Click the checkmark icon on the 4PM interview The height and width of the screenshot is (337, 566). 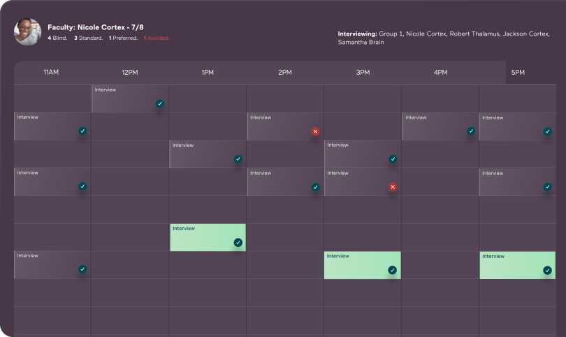(x=470, y=131)
